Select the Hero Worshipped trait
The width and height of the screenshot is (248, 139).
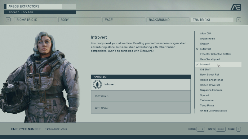point(210,59)
